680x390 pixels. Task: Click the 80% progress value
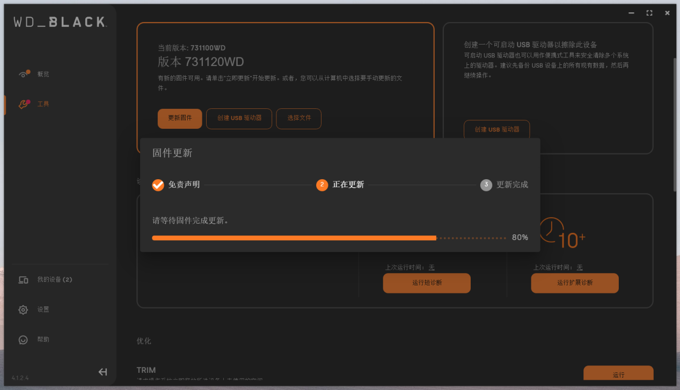520,238
